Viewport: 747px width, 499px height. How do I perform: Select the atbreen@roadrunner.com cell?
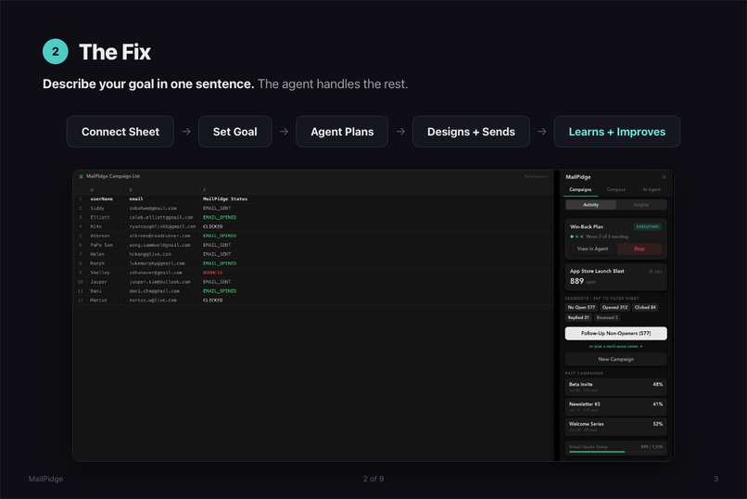[159, 236]
